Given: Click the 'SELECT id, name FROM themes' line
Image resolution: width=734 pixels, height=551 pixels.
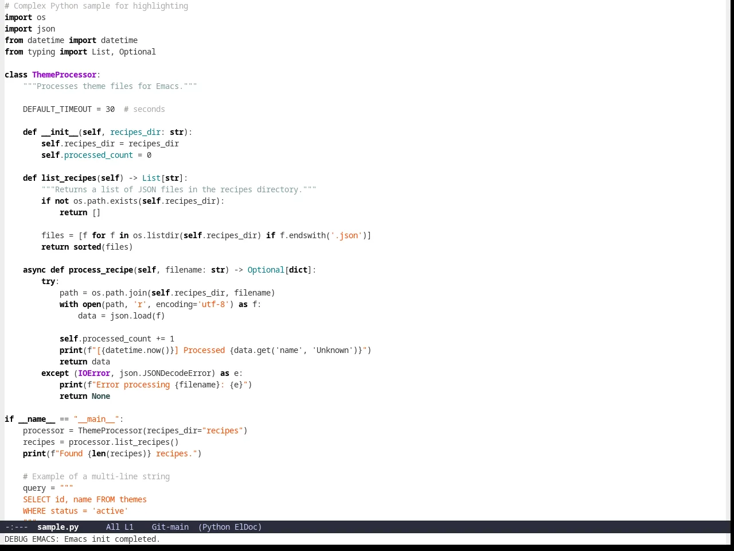Looking at the screenshot, I should [85, 499].
